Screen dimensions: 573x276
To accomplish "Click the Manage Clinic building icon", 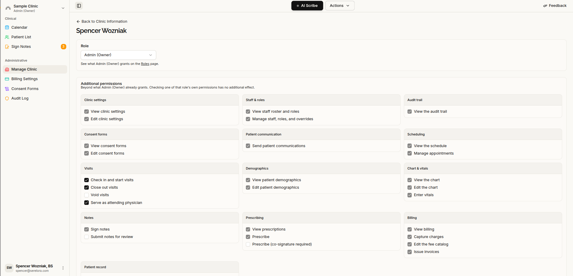I will pyautogui.click(x=7, y=69).
